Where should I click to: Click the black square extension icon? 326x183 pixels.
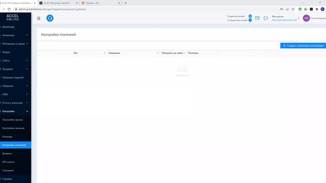click(311, 9)
